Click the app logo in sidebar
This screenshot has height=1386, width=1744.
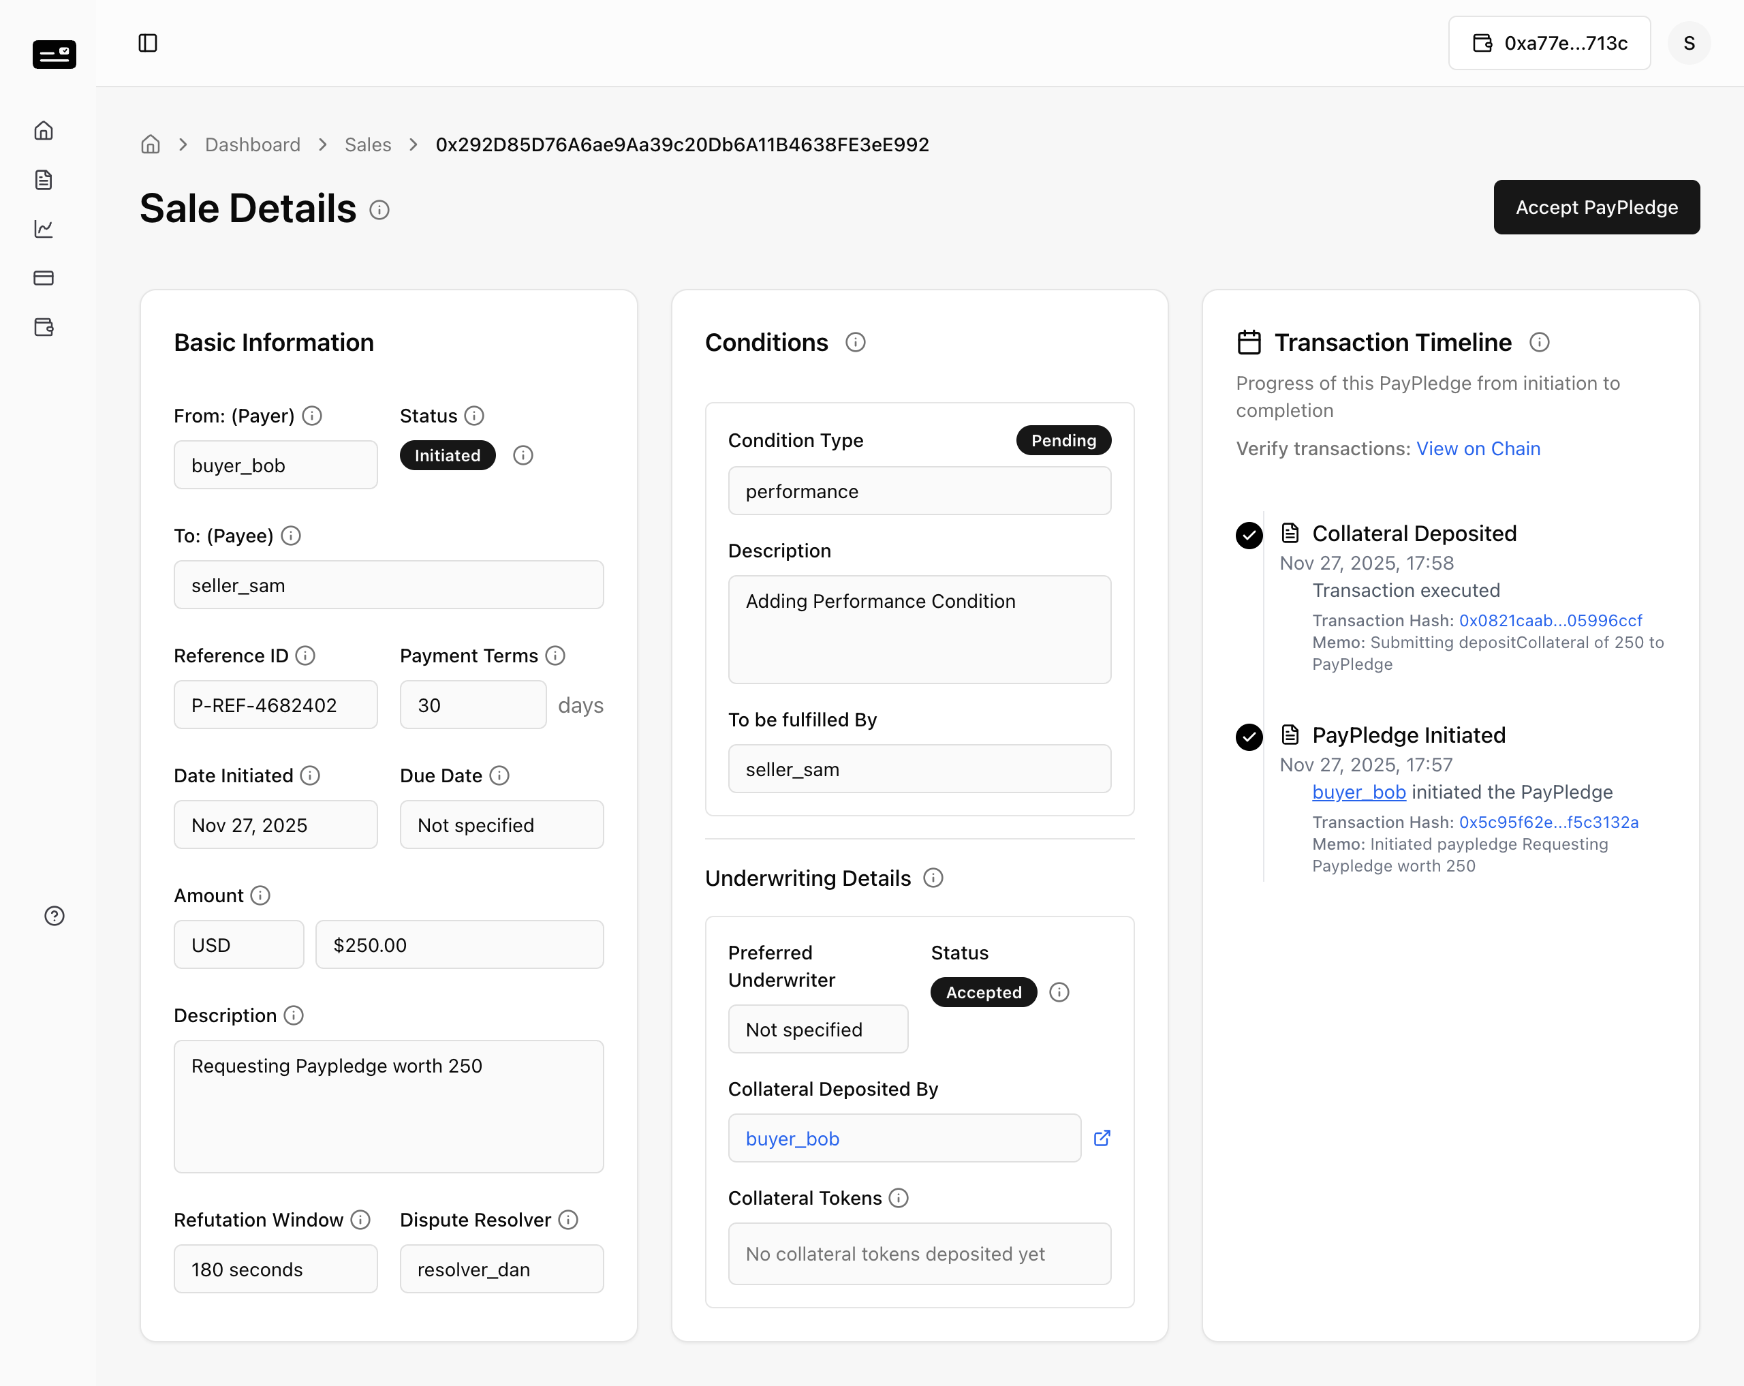pos(54,55)
